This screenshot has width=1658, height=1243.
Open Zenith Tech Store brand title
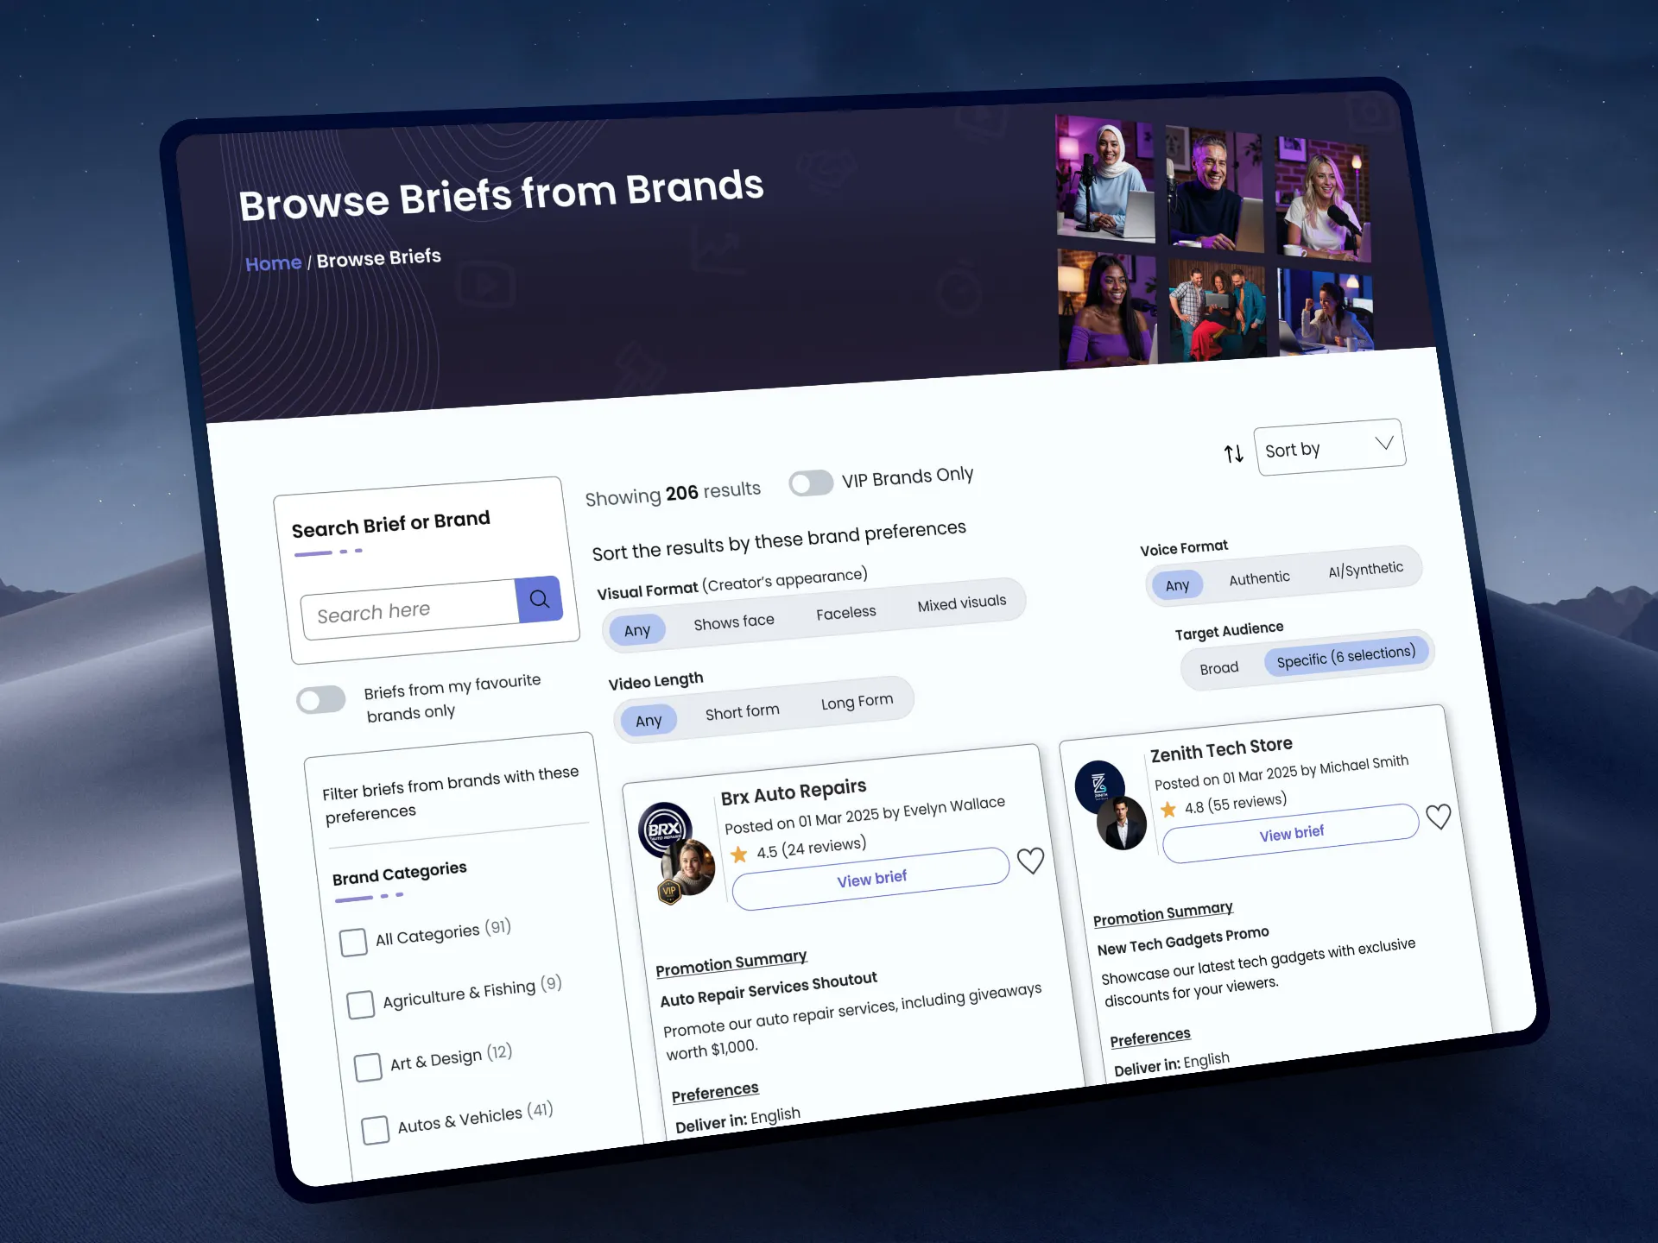[1221, 749]
